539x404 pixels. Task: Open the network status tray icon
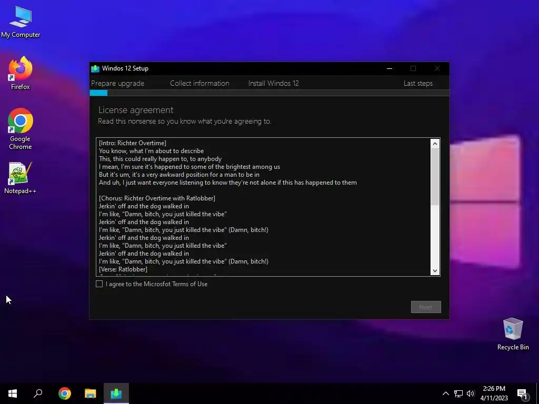point(458,393)
